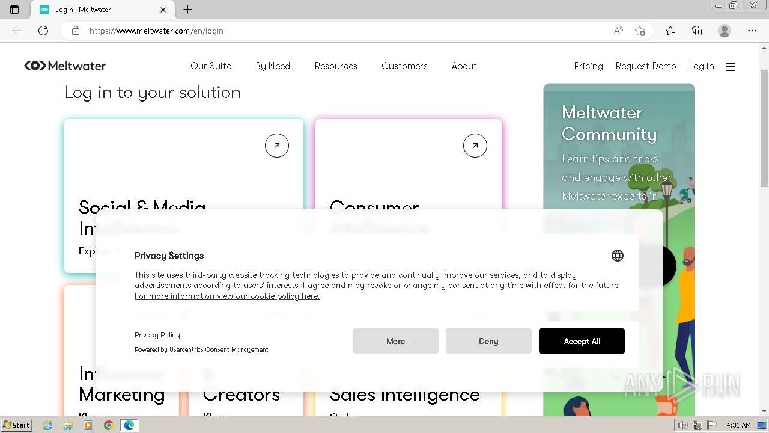The image size is (769, 433).
Task: Open the Social & Media Intelligence arrow icon
Action: pyautogui.click(x=277, y=146)
